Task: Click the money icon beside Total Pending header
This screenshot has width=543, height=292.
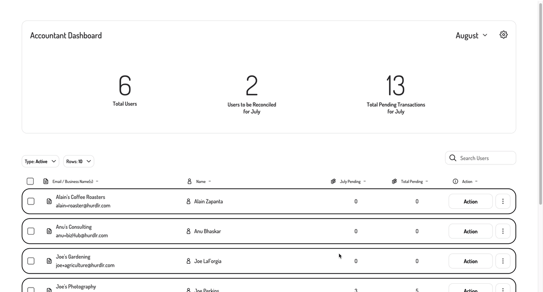Action: point(394,181)
